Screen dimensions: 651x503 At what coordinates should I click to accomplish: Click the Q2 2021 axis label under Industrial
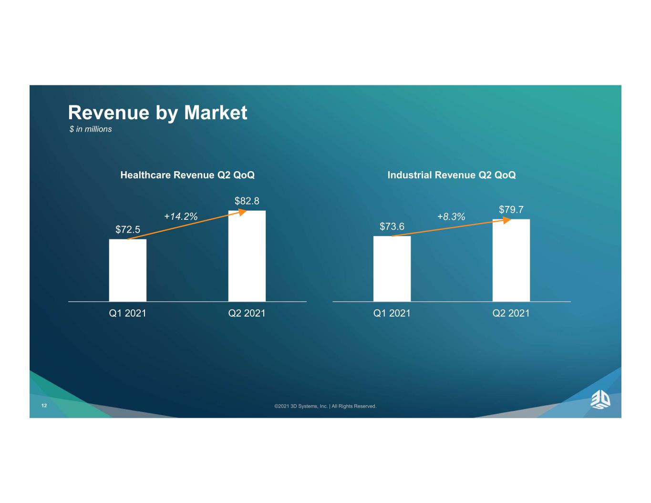[x=511, y=313]
